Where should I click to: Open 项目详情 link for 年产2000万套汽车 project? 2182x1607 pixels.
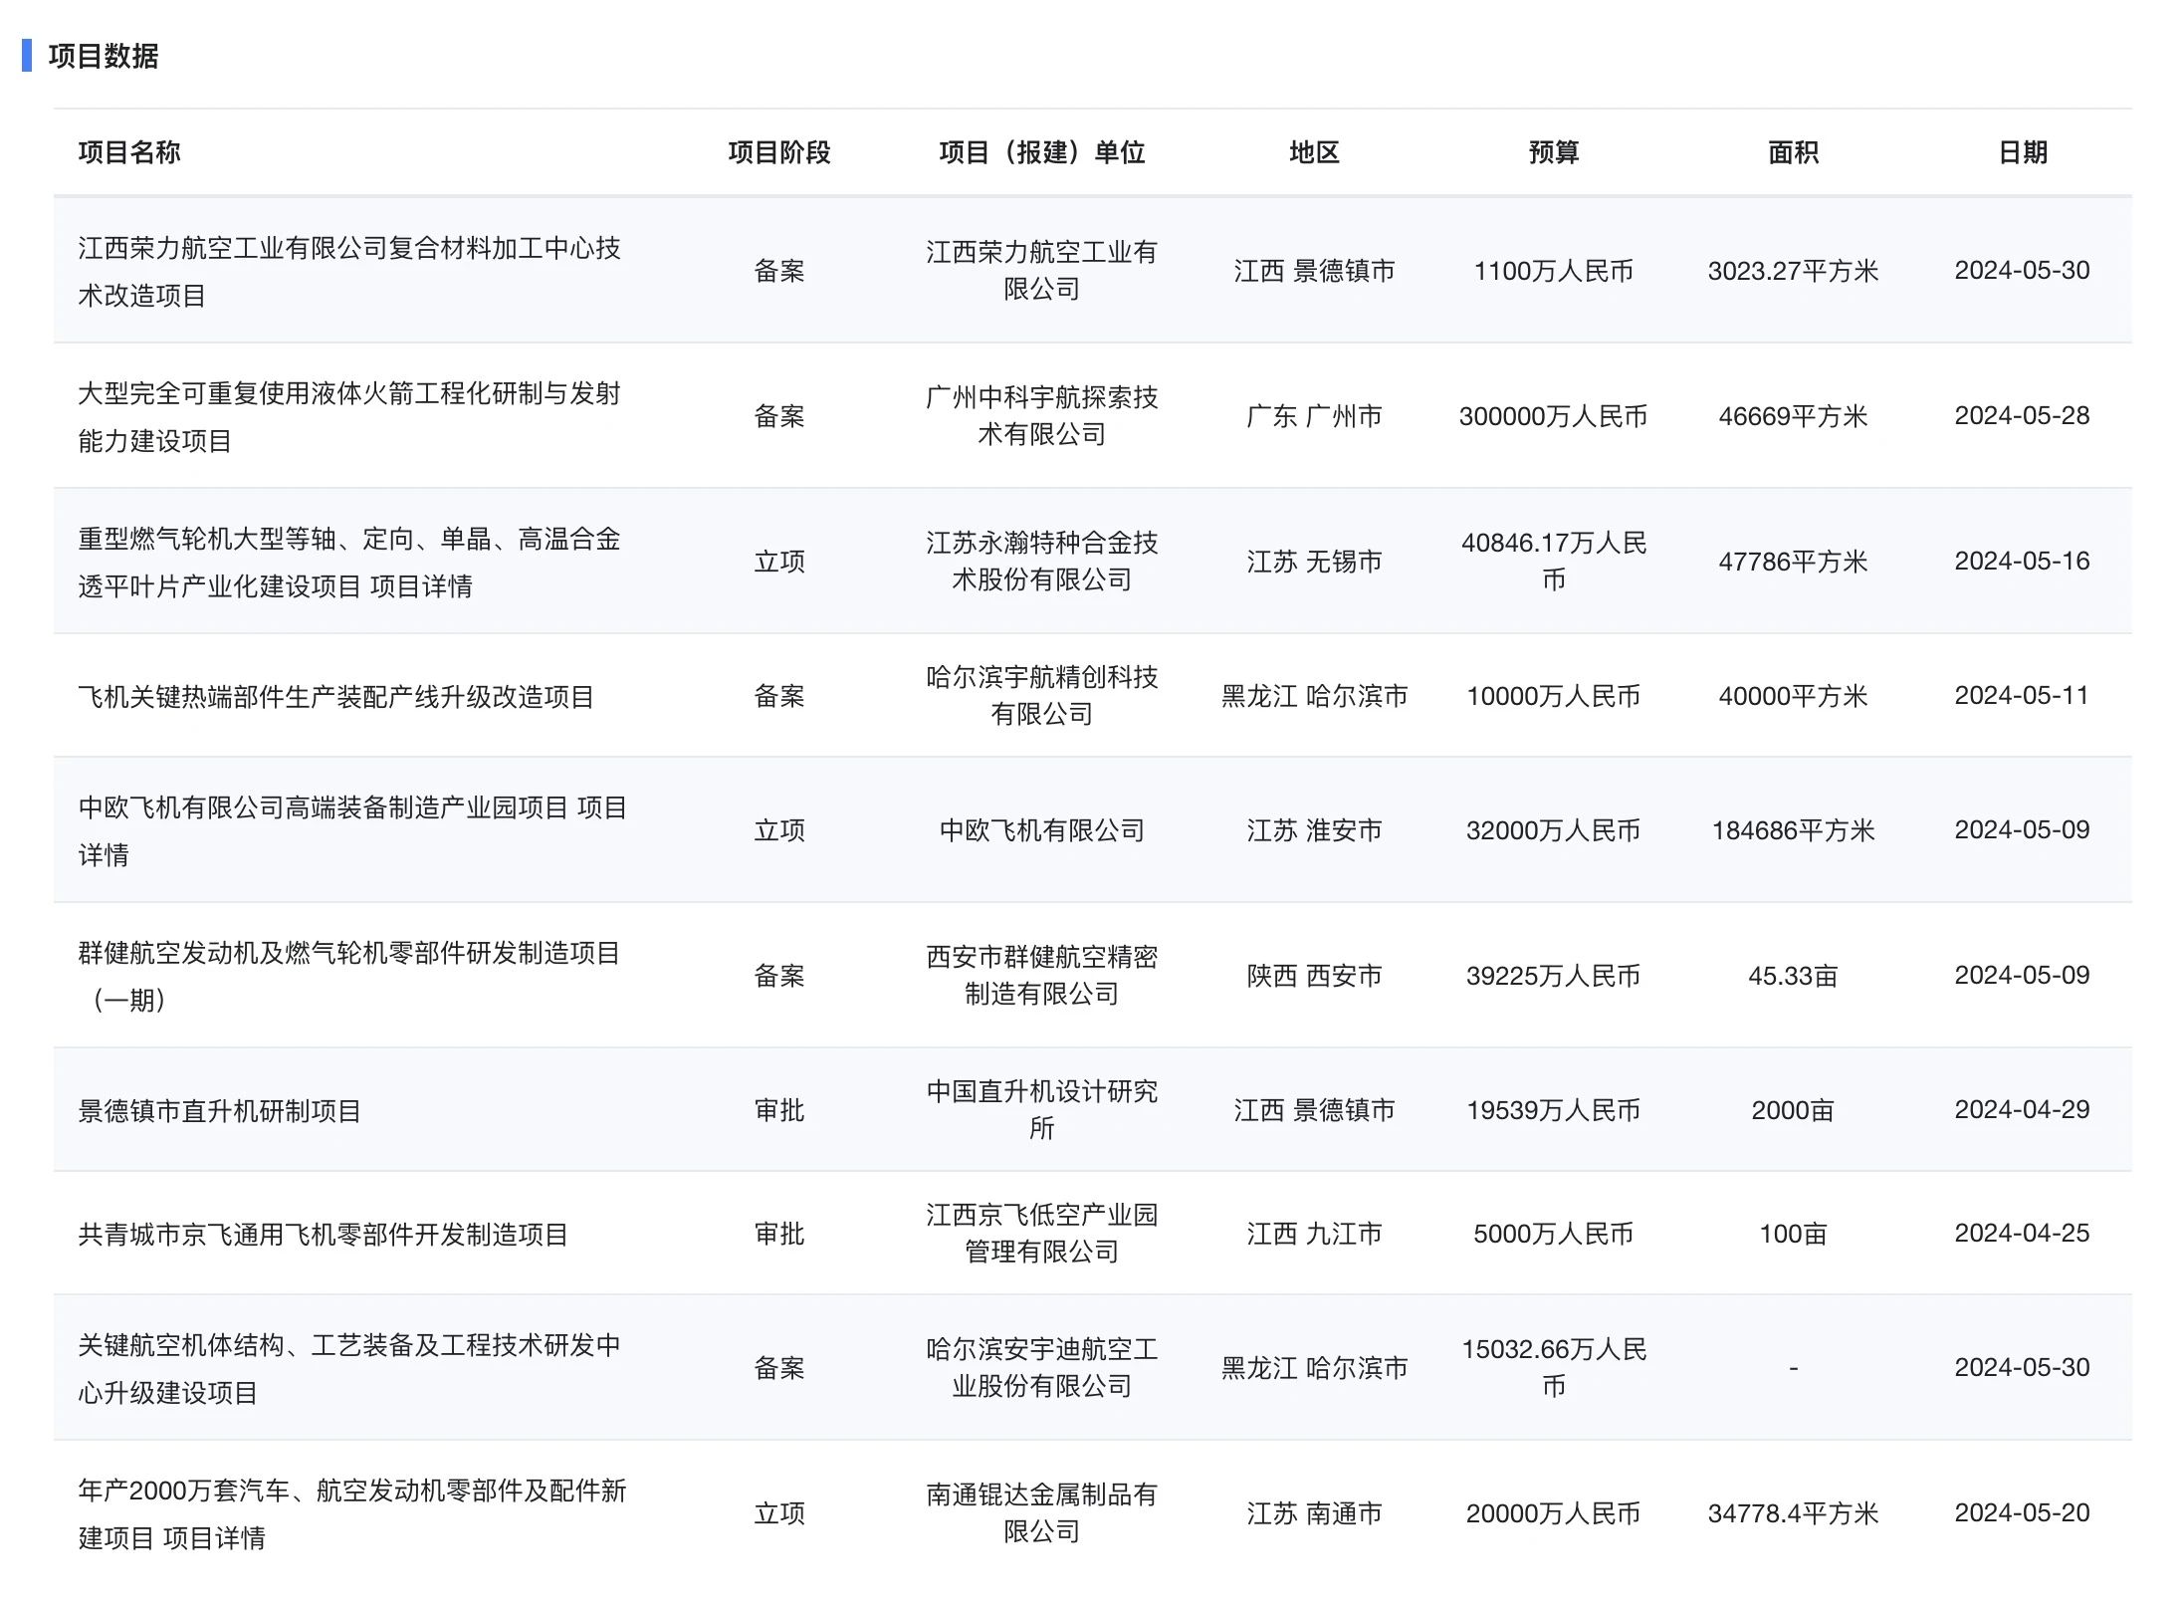point(214,1538)
